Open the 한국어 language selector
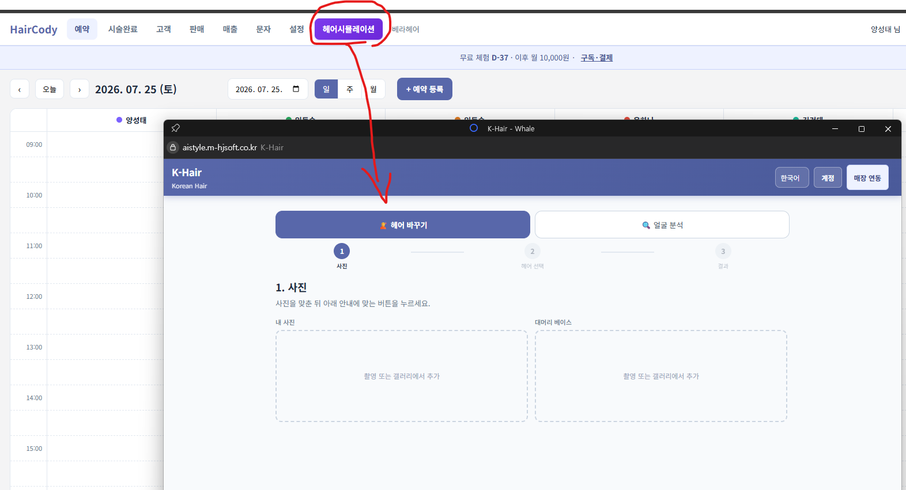Screen dimensions: 906x490 pos(792,178)
